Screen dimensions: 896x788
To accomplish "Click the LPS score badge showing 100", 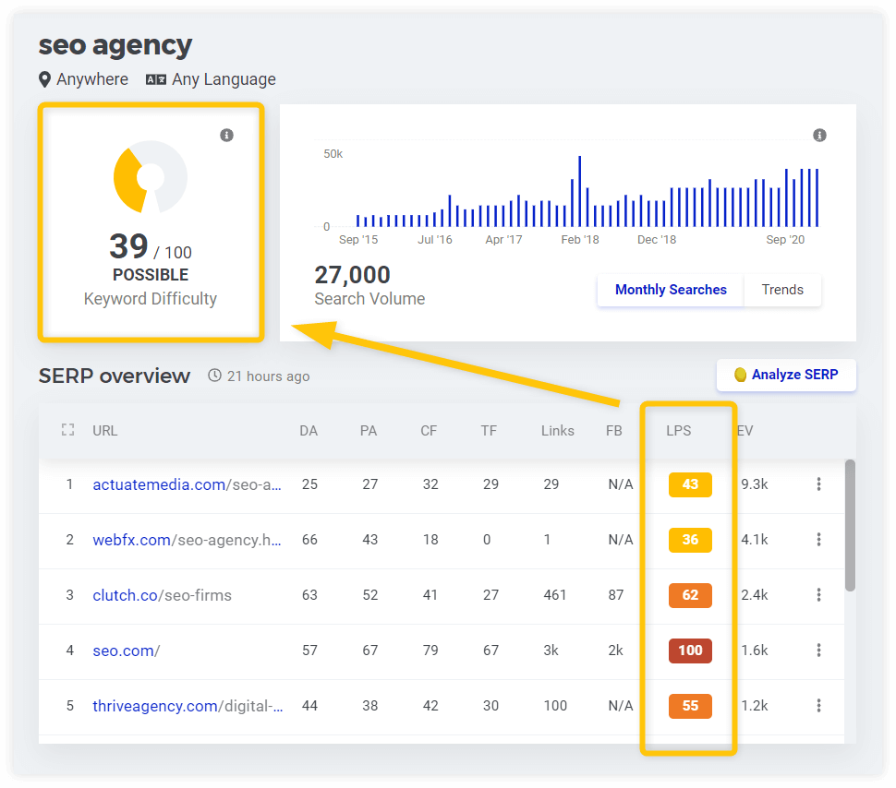I will [690, 651].
